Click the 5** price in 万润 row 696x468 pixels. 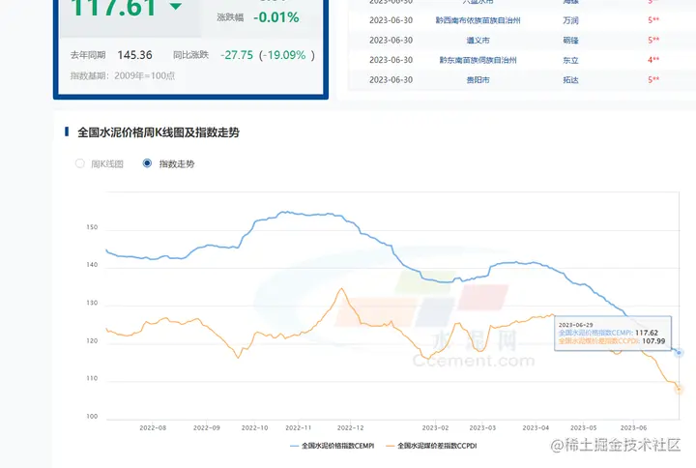pyautogui.click(x=653, y=20)
